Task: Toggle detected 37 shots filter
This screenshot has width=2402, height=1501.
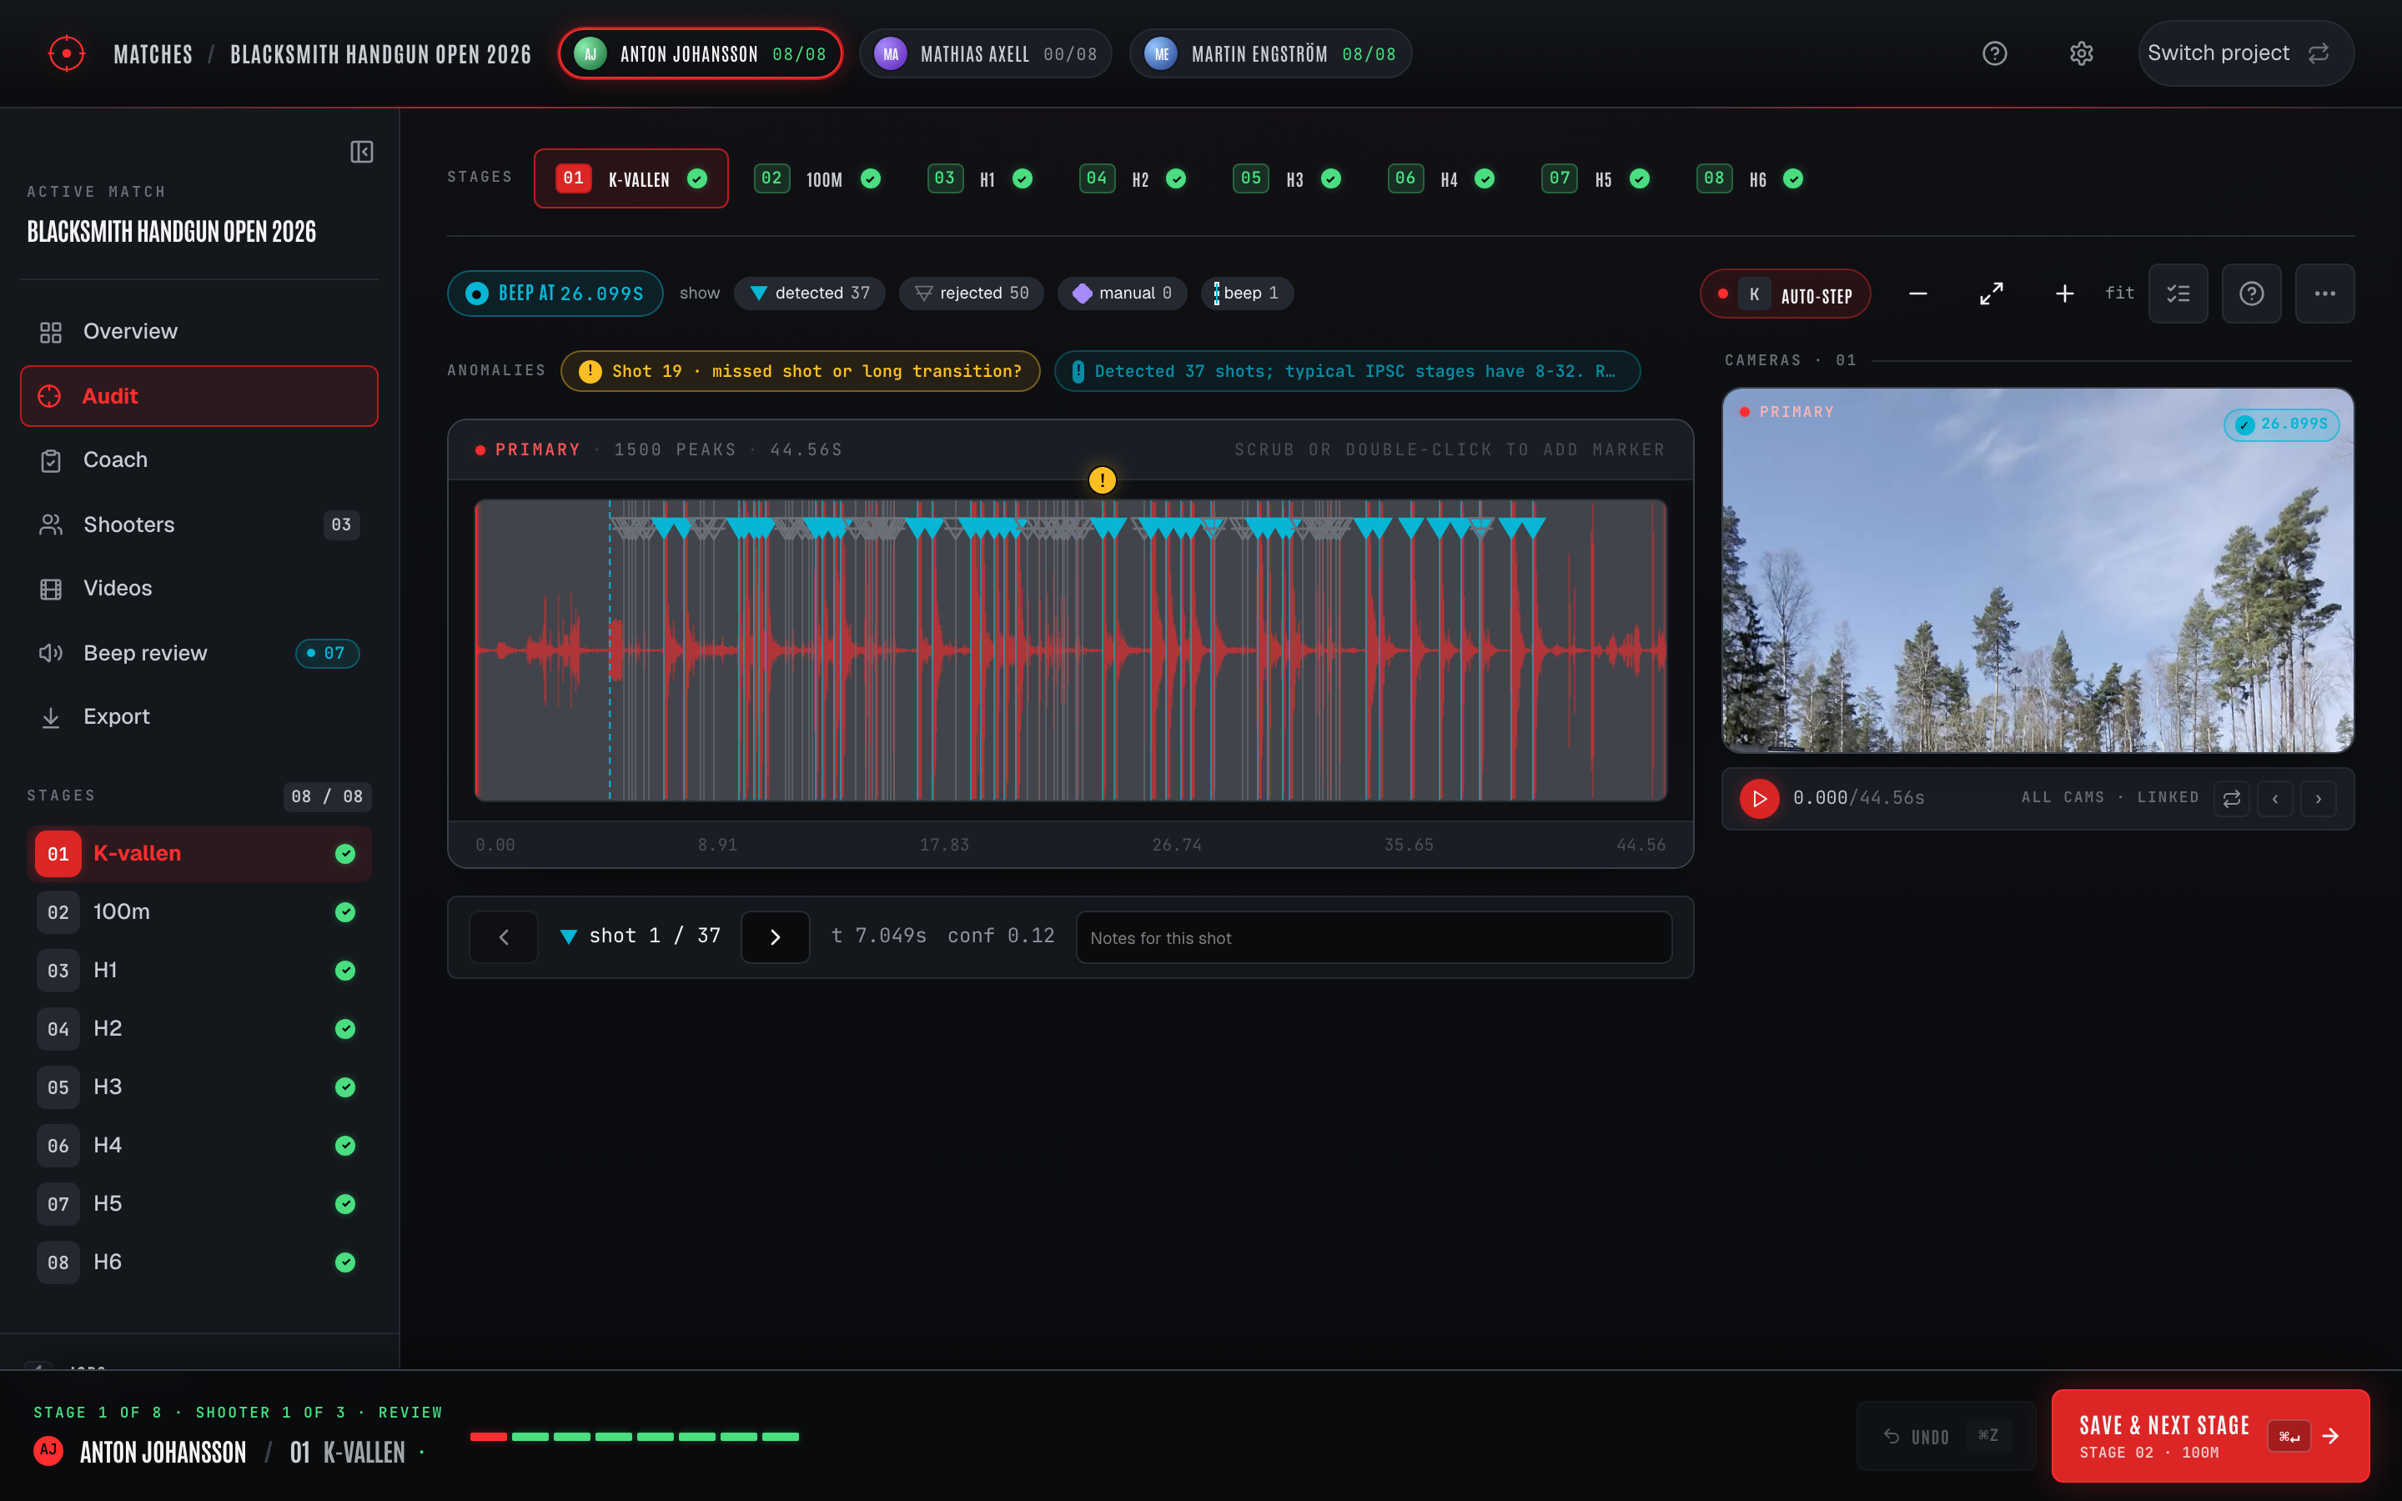Action: tap(810, 293)
